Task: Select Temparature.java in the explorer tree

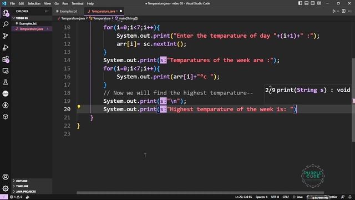Action: click(x=31, y=29)
